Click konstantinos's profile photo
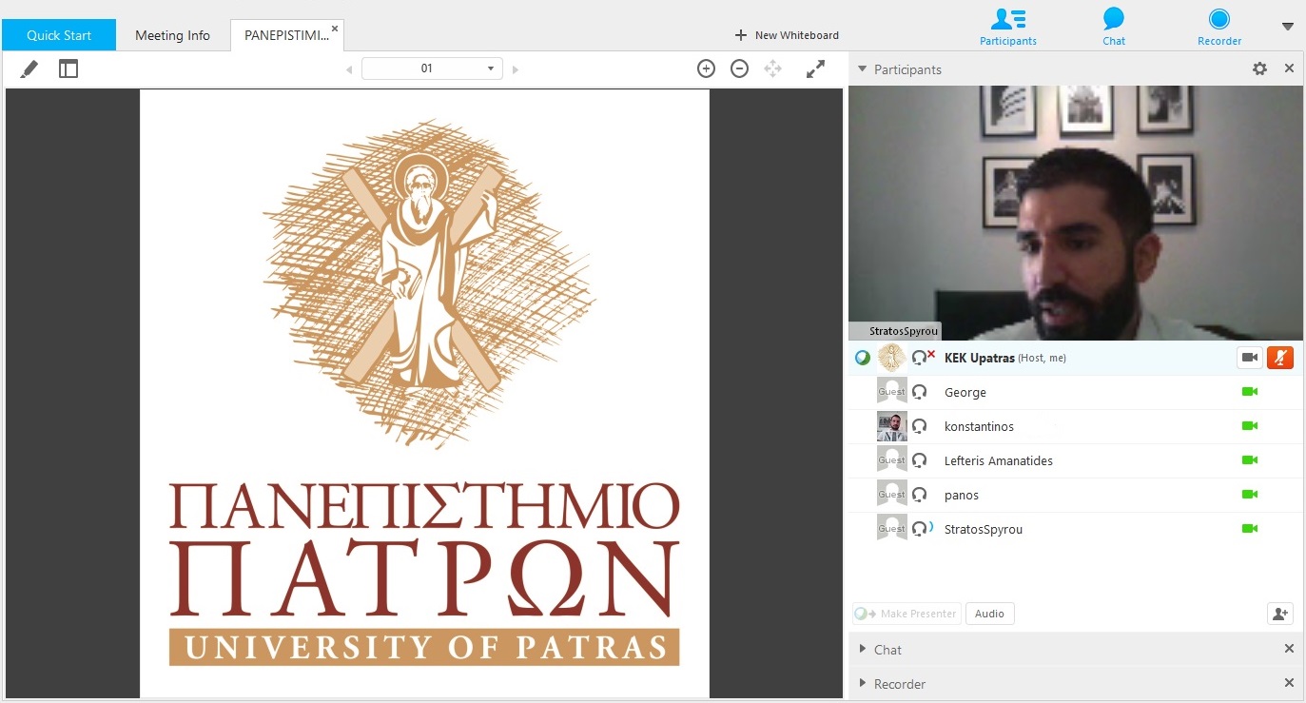Screen dimensions: 1306x703 coord(892,426)
